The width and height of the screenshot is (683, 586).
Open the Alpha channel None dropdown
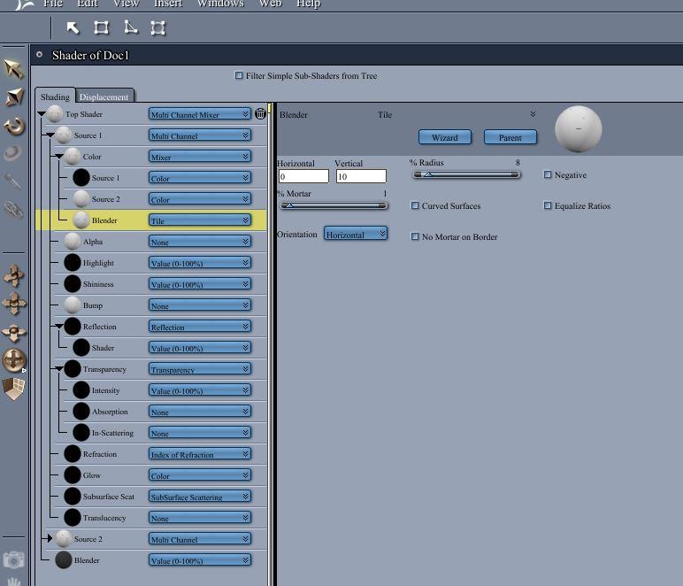click(x=200, y=242)
